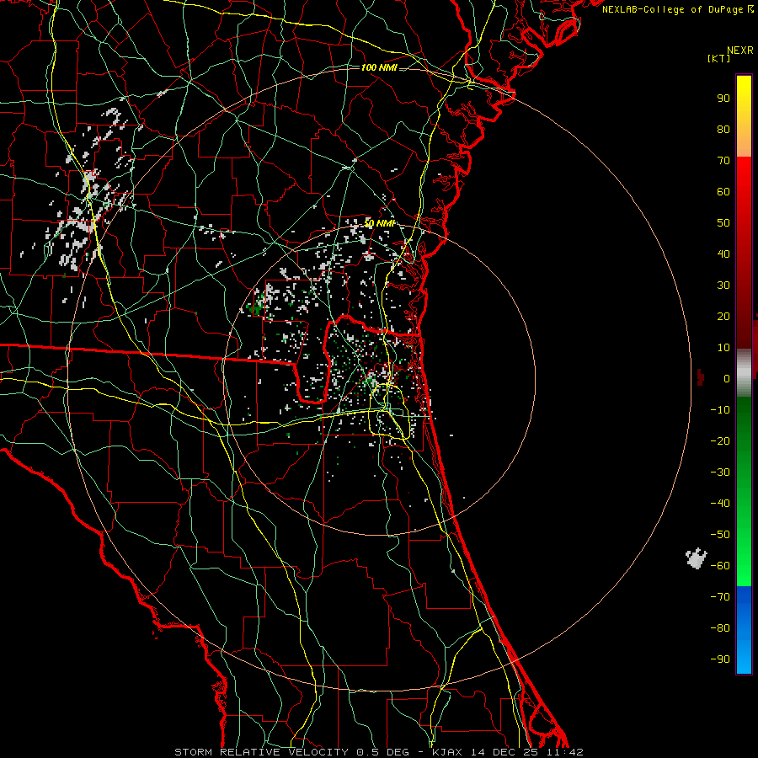This screenshot has width=758, height=758.
Task: Click the -40 knot scale value
Action: pyautogui.click(x=720, y=504)
